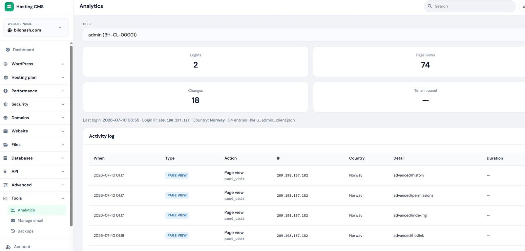The image size is (525, 251).
Task: Click the PAGE VIEW badge for advanced/history
Action: 177,175
